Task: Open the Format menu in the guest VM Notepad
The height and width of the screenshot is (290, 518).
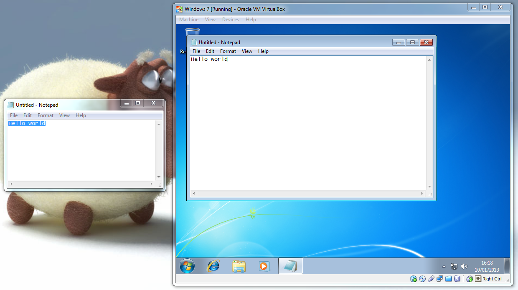Action: pyautogui.click(x=228, y=51)
